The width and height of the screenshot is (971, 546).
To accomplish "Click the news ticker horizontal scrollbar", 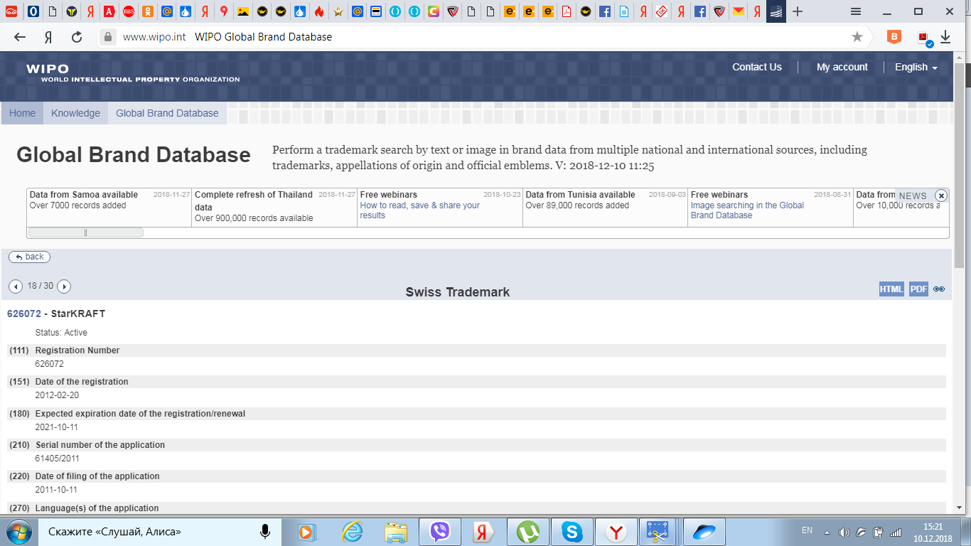I will 85,232.
